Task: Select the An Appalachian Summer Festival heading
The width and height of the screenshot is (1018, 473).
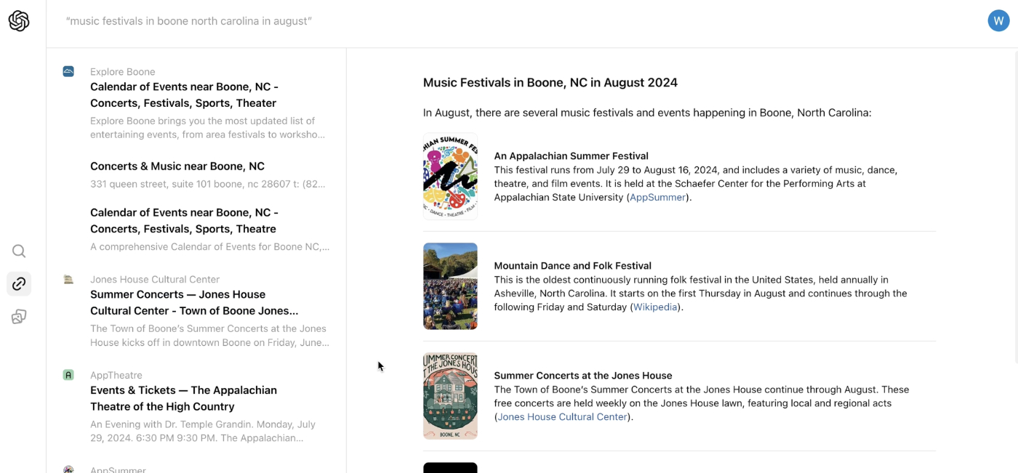Action: click(571, 155)
